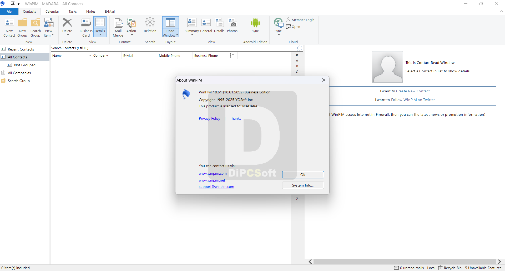Open the Mail Merge tool

click(x=118, y=23)
